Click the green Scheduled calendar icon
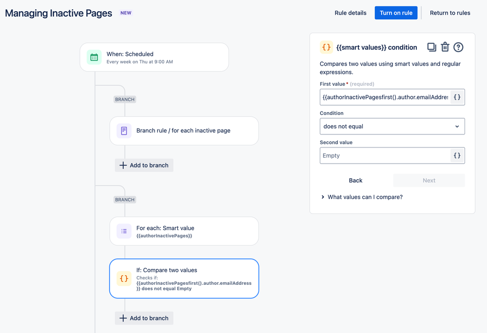 94,57
